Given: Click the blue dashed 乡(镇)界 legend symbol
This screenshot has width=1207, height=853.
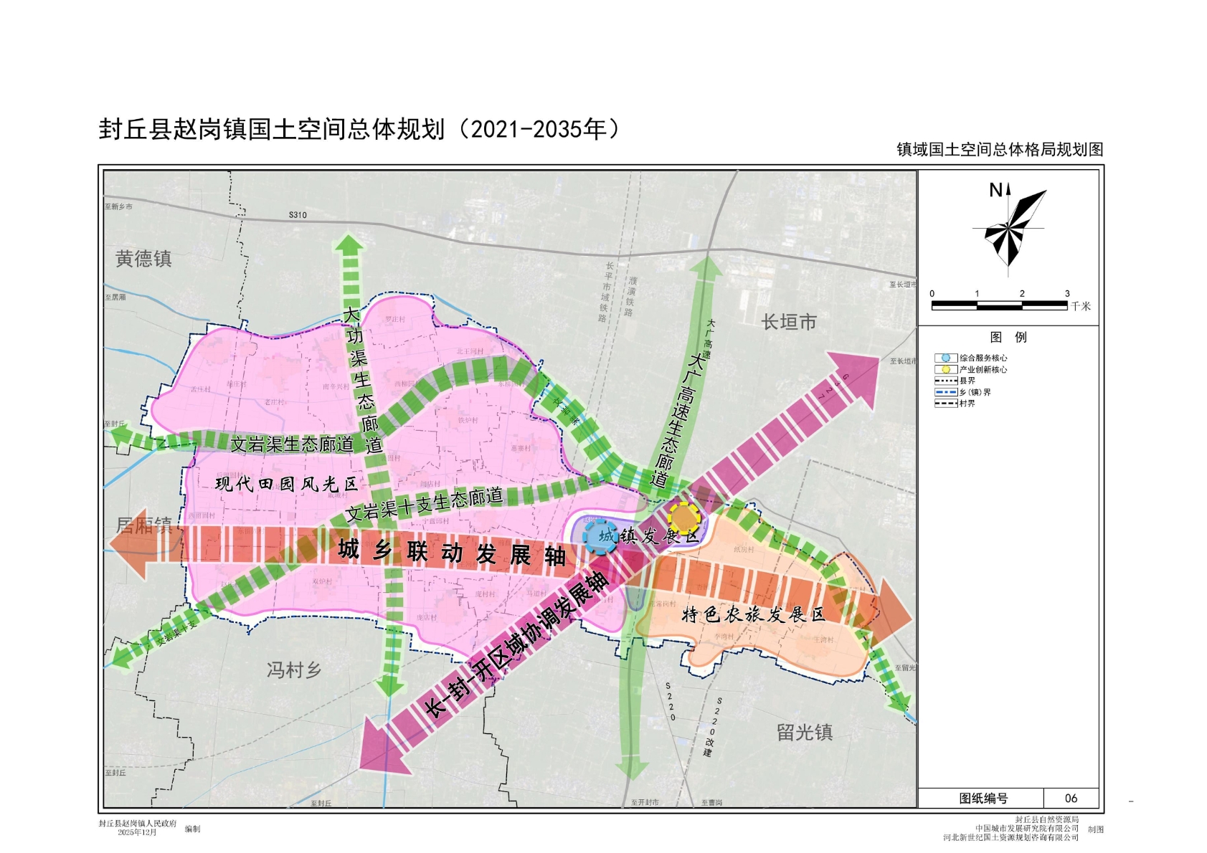Looking at the screenshot, I should [945, 392].
